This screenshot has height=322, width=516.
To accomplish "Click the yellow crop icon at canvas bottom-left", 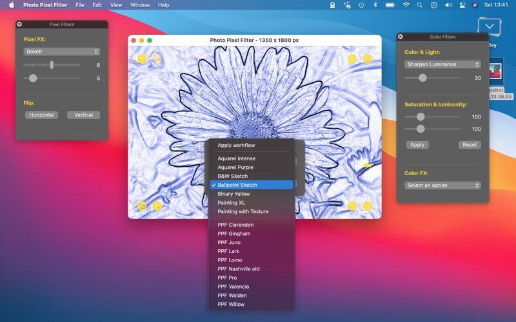I will [x=157, y=206].
